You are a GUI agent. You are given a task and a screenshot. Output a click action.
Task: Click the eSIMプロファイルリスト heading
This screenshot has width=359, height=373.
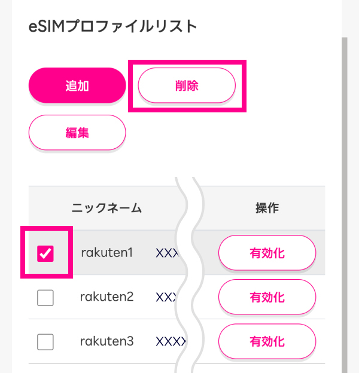[112, 26]
